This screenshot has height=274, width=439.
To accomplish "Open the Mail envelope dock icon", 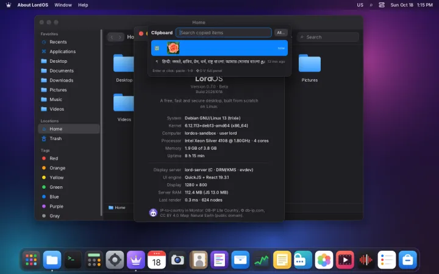I will click(x=240, y=260).
